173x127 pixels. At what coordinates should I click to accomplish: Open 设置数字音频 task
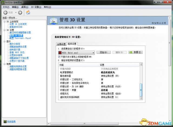[16, 55]
